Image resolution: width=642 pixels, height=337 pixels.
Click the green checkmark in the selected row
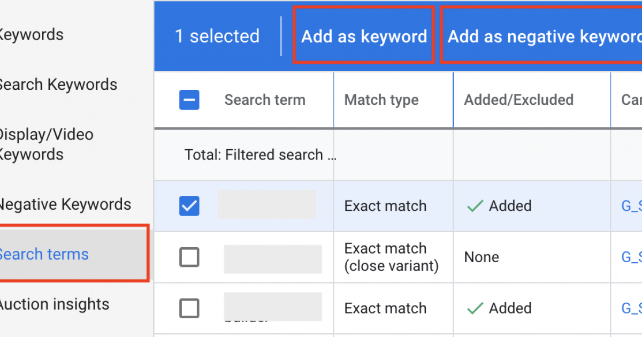(475, 206)
